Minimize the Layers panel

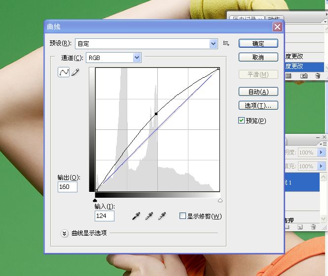coord(318,137)
